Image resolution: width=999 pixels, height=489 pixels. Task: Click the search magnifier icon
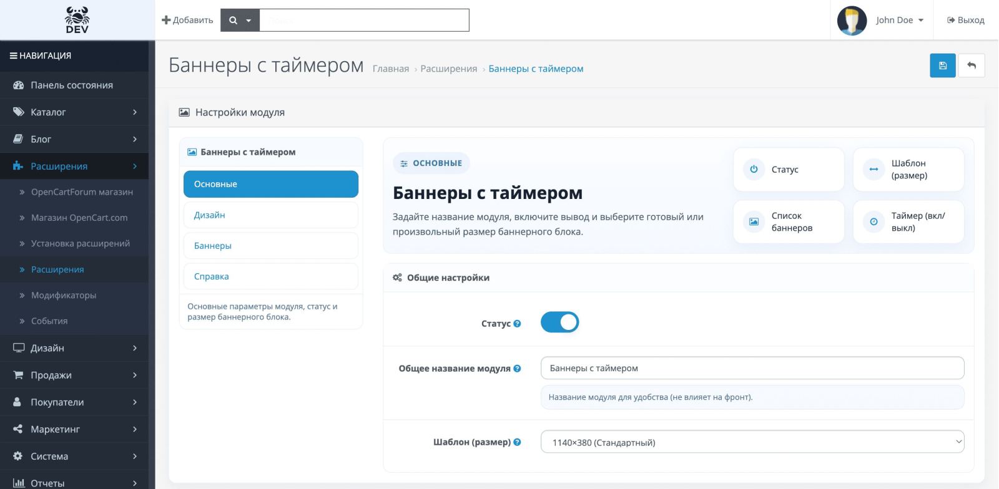[233, 20]
